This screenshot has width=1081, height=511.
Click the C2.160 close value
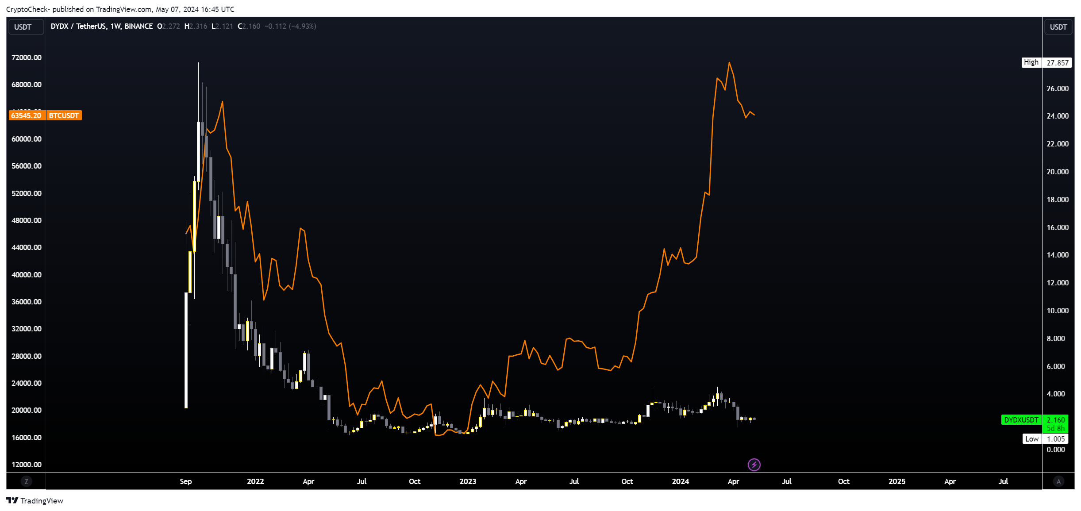(249, 26)
